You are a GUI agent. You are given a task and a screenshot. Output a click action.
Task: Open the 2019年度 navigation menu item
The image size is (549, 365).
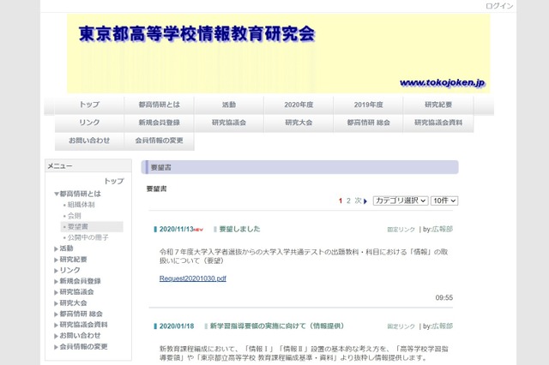pos(368,105)
